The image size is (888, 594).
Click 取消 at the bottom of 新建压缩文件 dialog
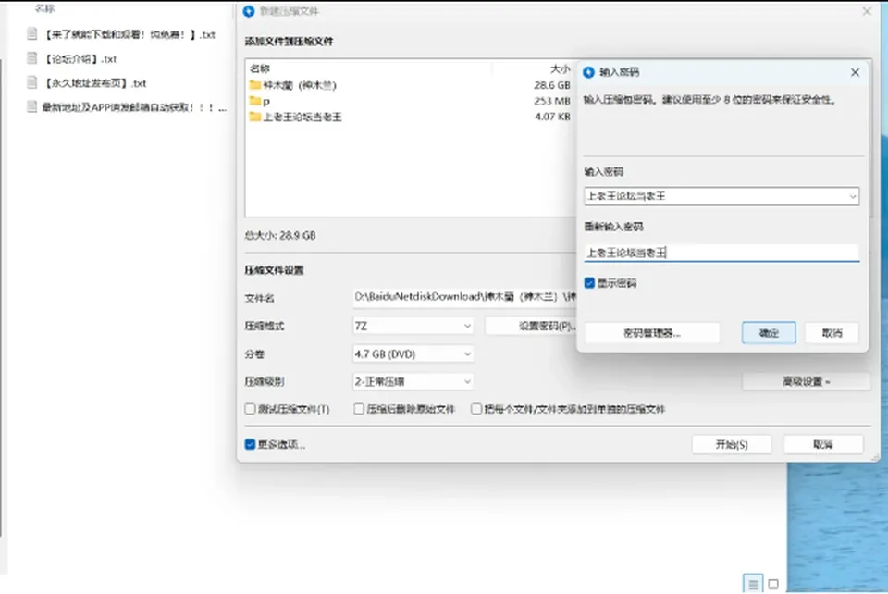tap(823, 444)
